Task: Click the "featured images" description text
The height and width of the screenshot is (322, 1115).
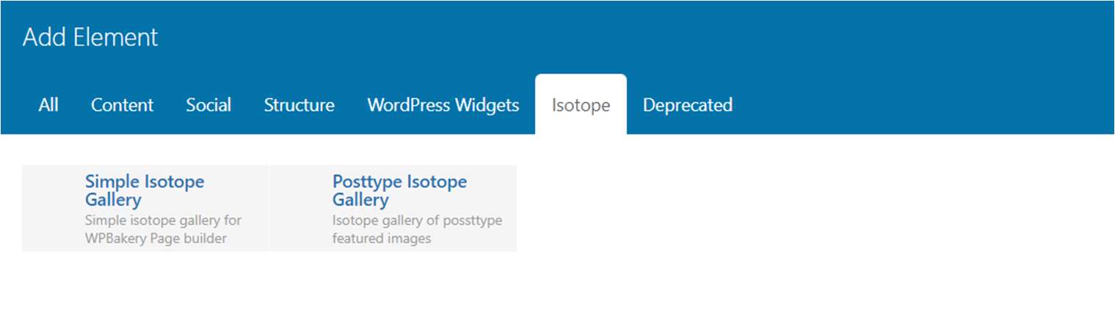Action: tap(381, 238)
